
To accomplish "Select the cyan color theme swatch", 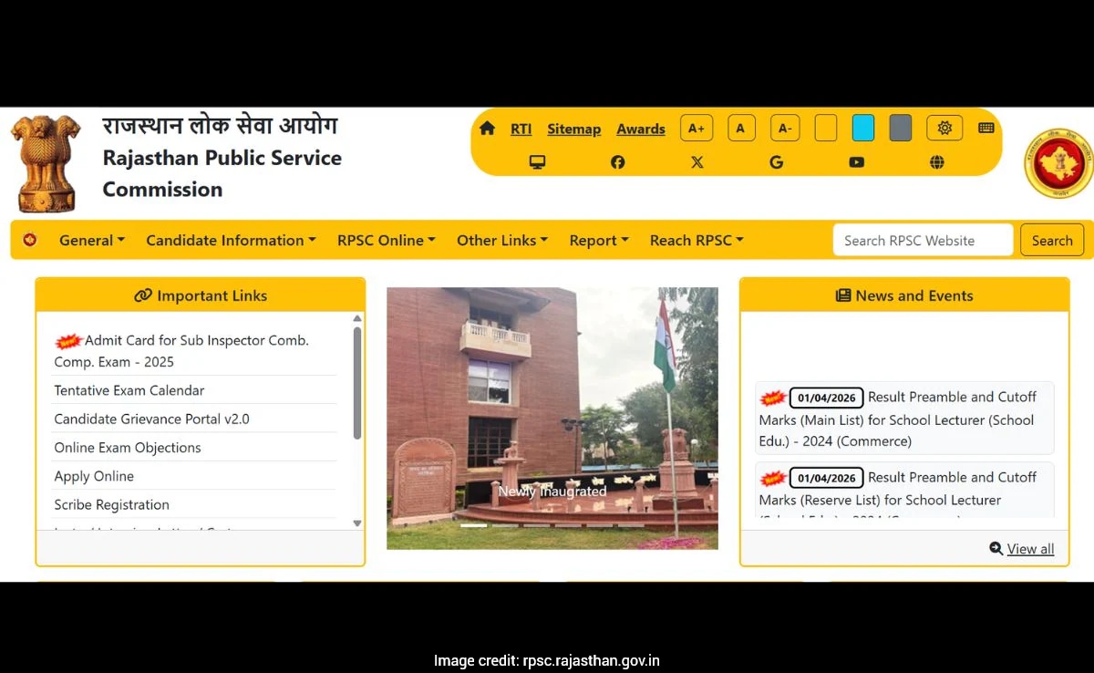I will (x=862, y=128).
